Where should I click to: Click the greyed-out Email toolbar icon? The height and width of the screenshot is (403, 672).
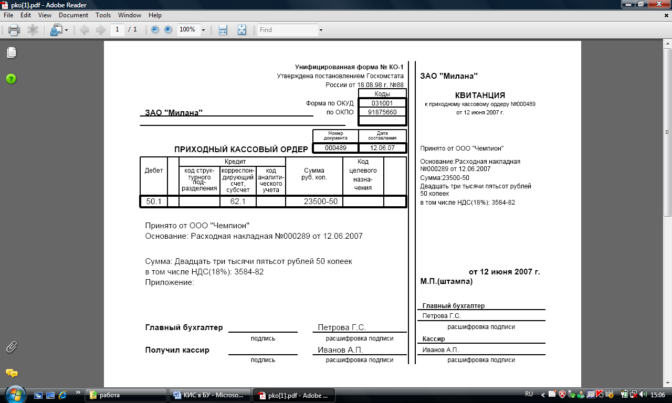33,30
